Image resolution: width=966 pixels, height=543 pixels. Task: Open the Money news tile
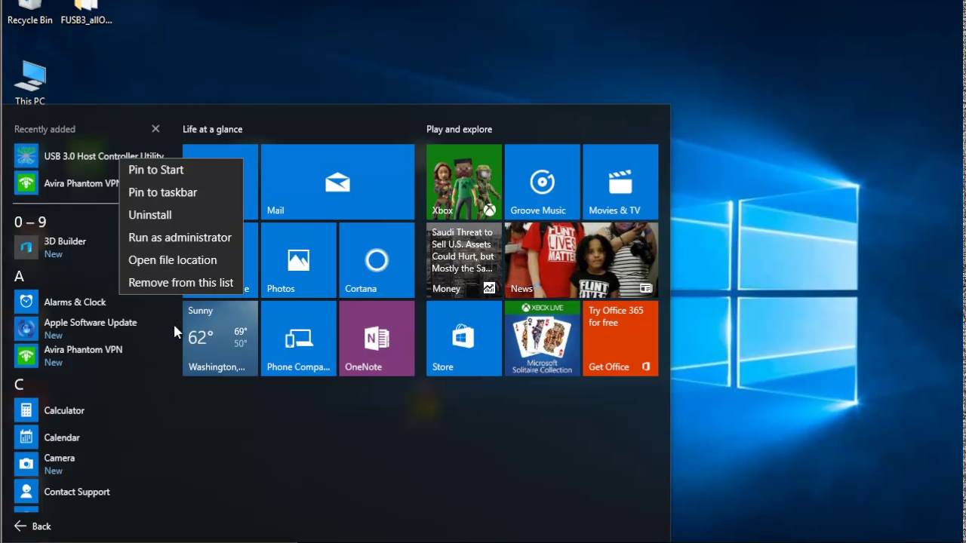(464, 260)
